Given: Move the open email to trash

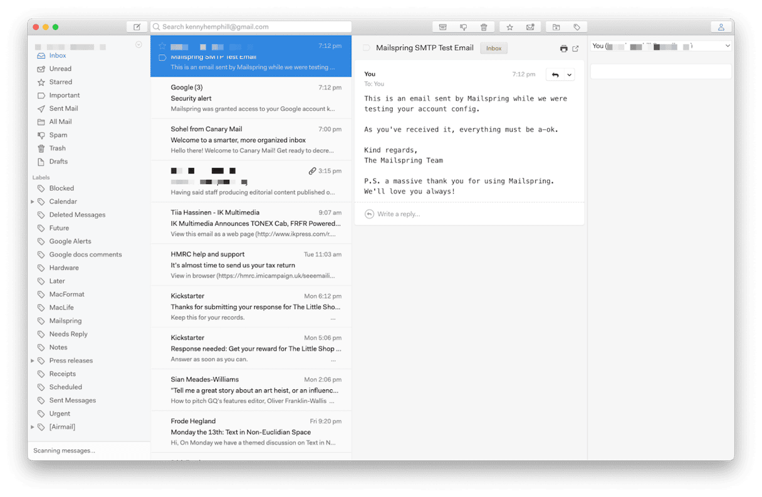Looking at the screenshot, I should click(x=484, y=27).
